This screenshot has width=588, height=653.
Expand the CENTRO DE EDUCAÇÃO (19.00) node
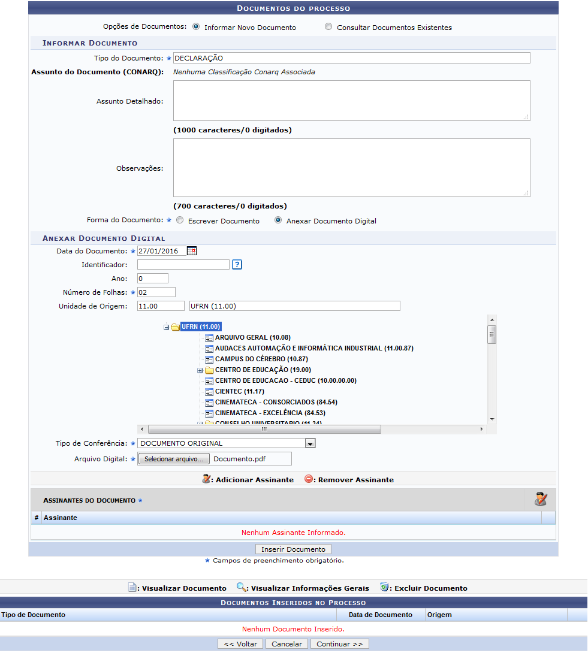coord(200,370)
